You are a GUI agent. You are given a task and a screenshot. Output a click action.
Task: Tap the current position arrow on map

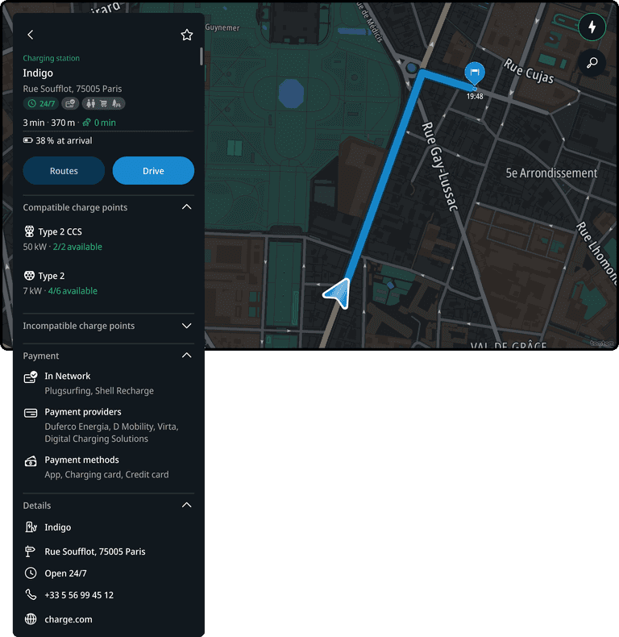(338, 294)
